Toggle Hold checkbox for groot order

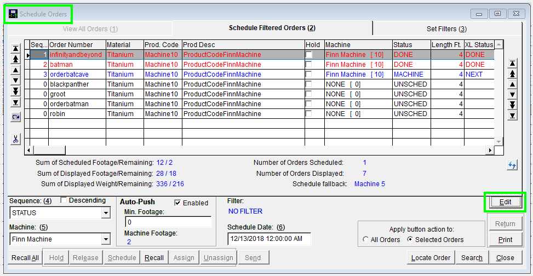(308, 94)
